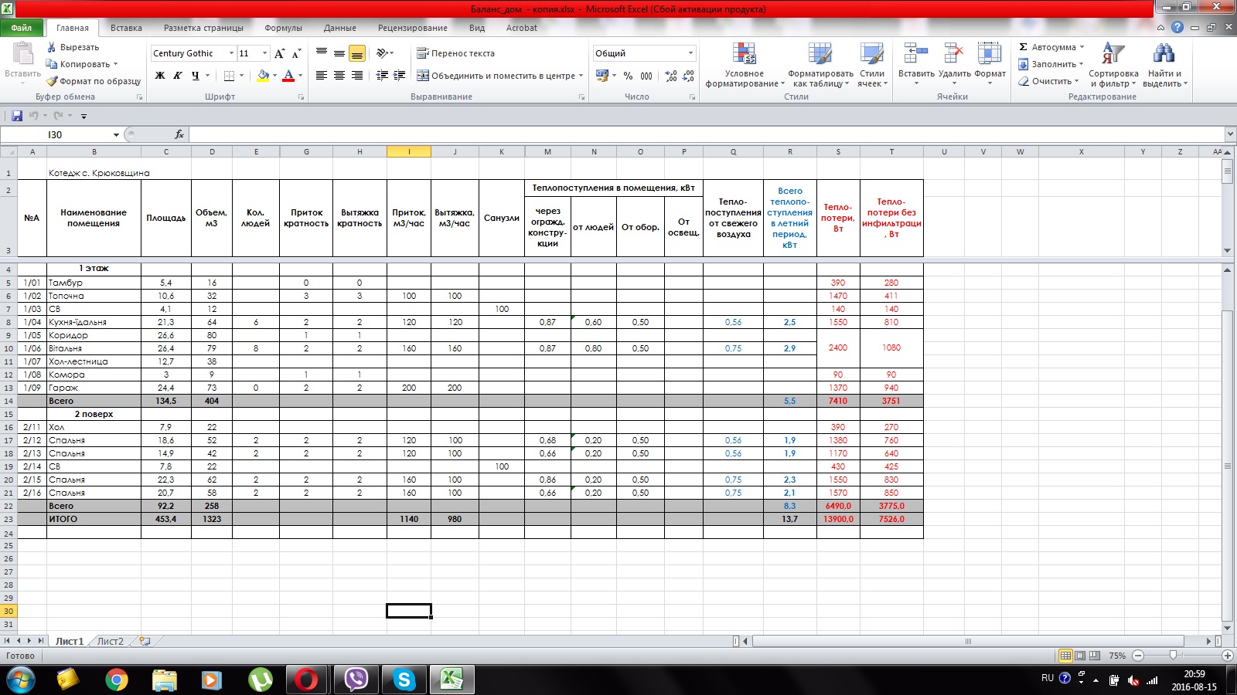Open the Автосумма dropdown arrow
1237x695 pixels.
click(1082, 47)
